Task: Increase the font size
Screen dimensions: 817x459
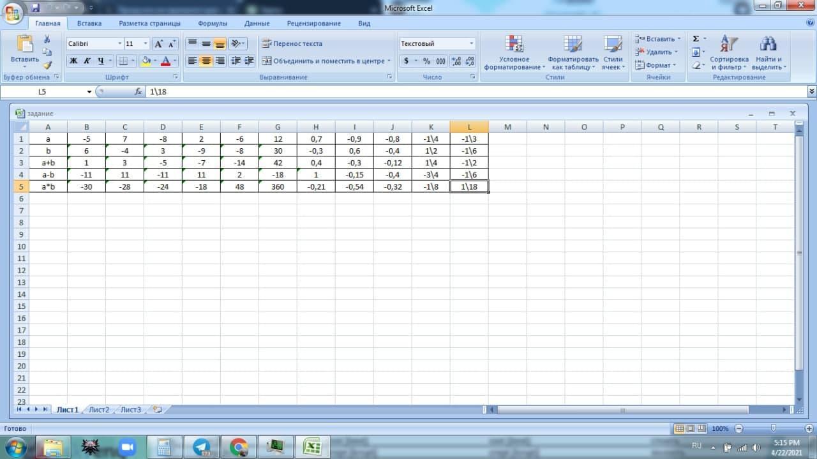Action: pyautogui.click(x=158, y=44)
